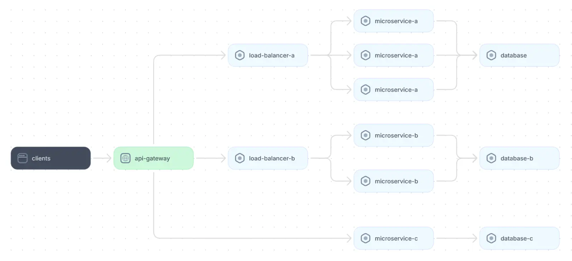The width and height of the screenshot is (572, 261).
Task: Click the hexagon icon on database-b
Action: [x=491, y=158]
